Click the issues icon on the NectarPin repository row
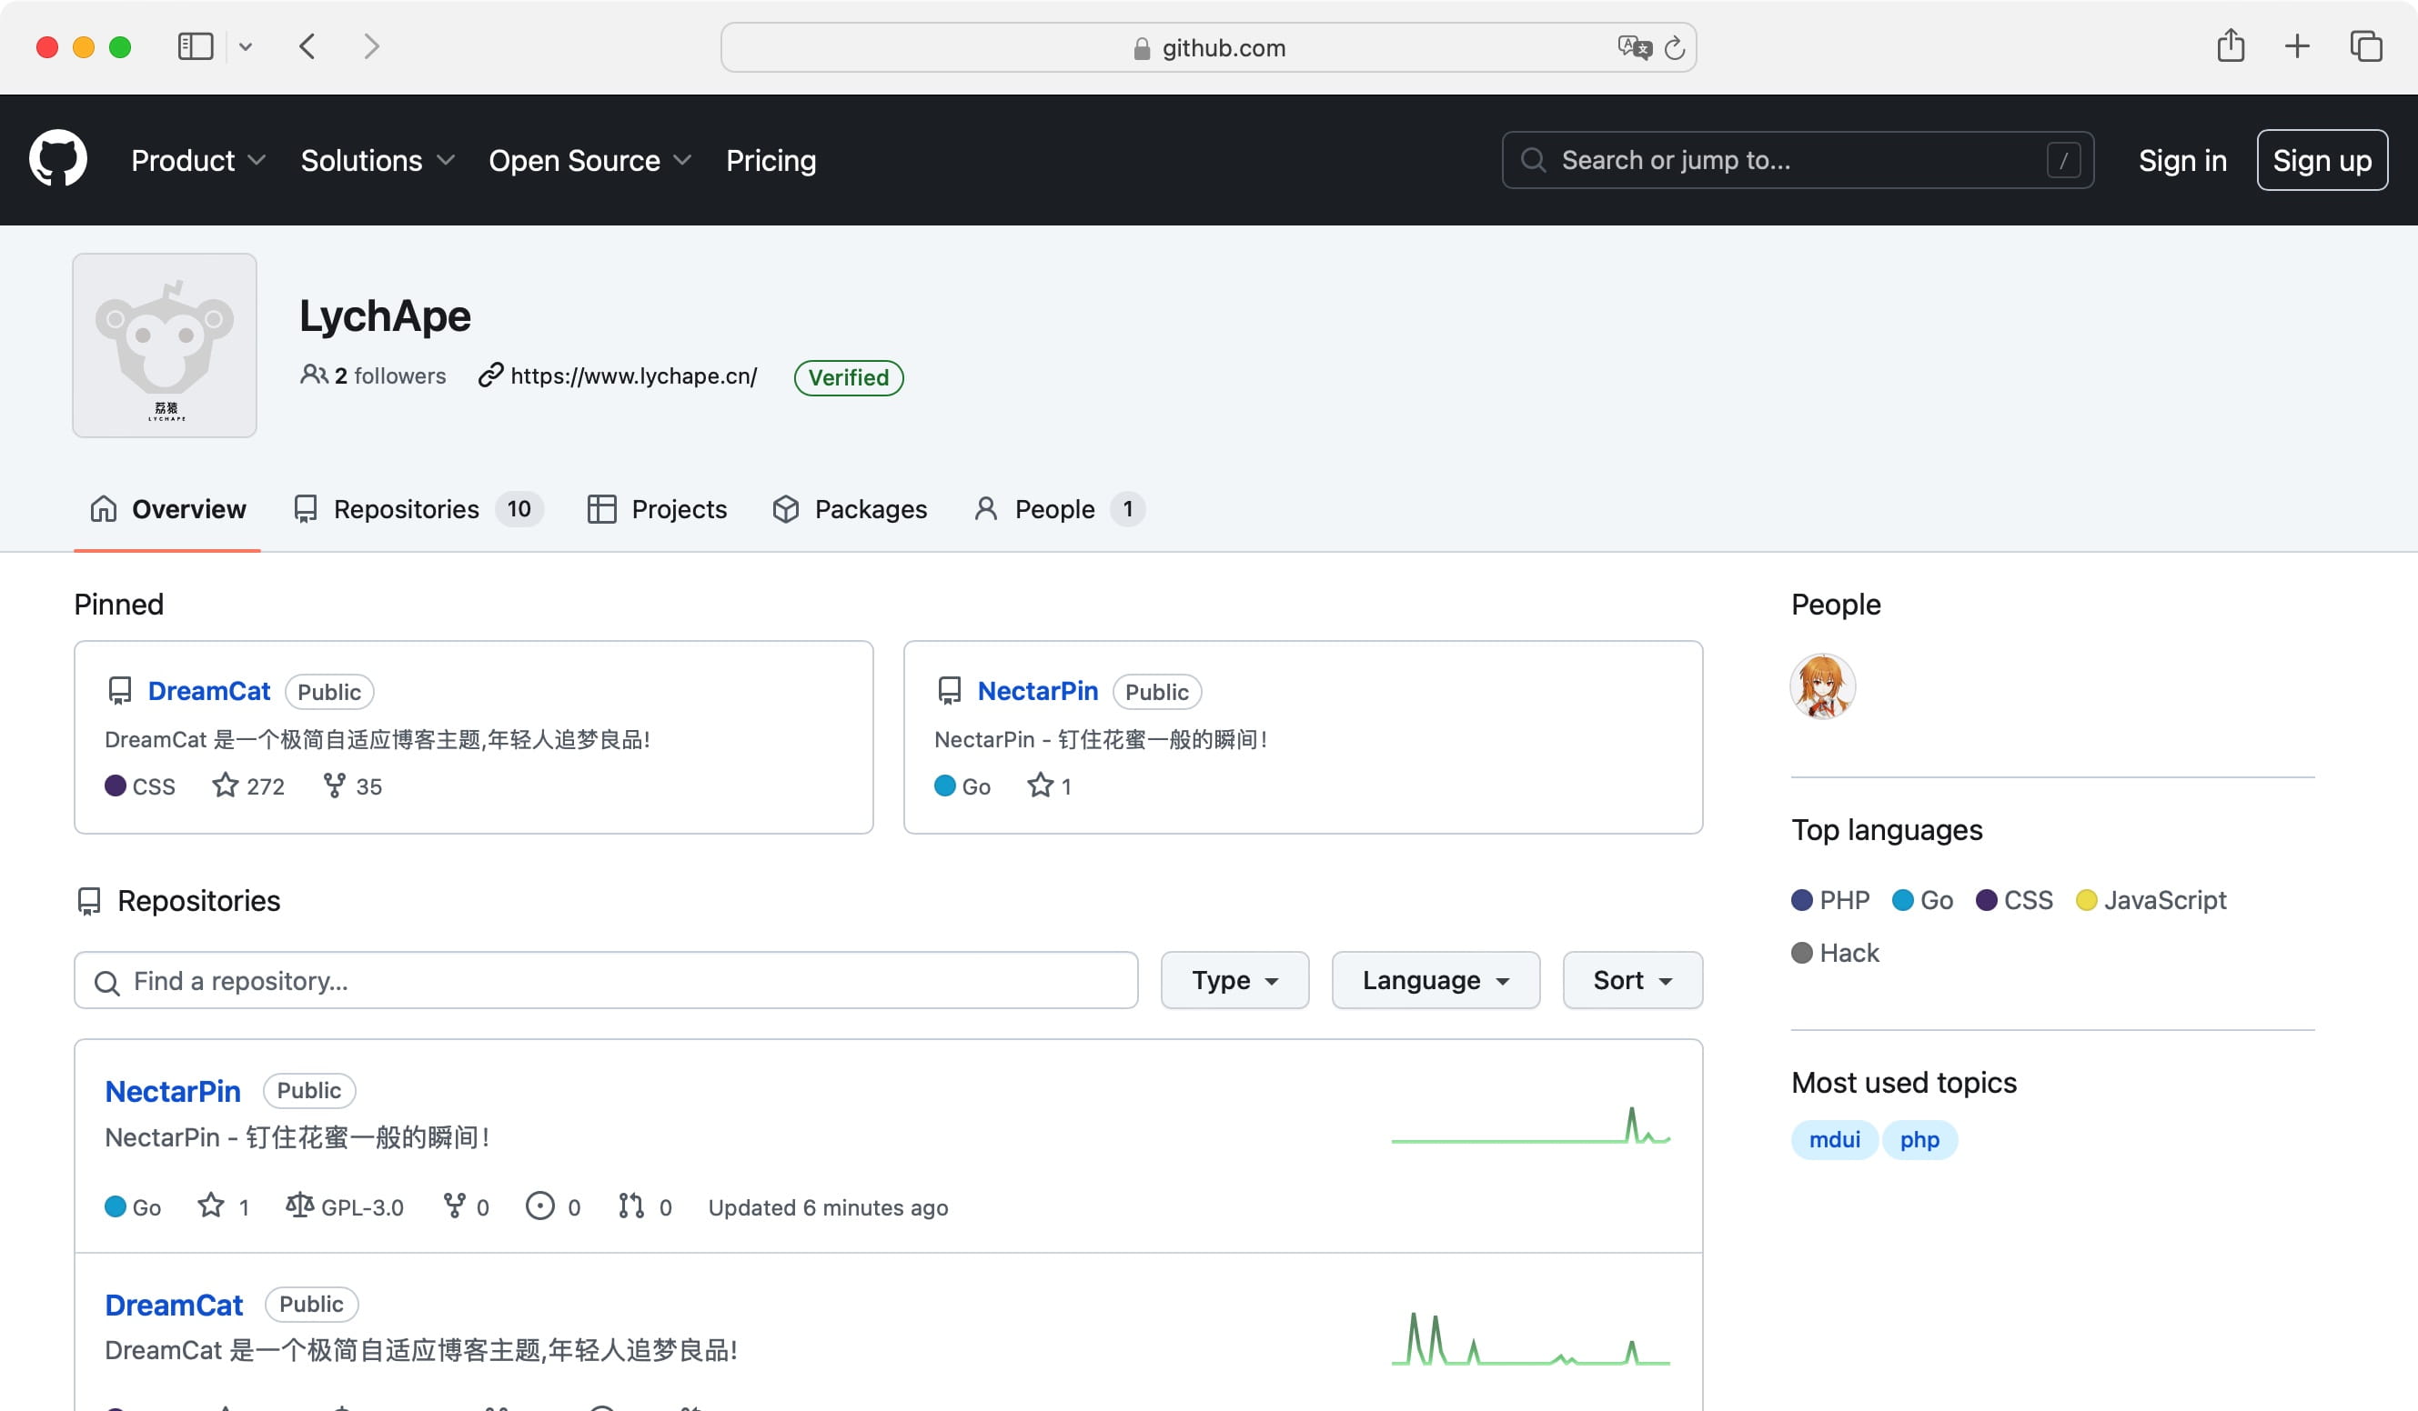 pos(539,1206)
